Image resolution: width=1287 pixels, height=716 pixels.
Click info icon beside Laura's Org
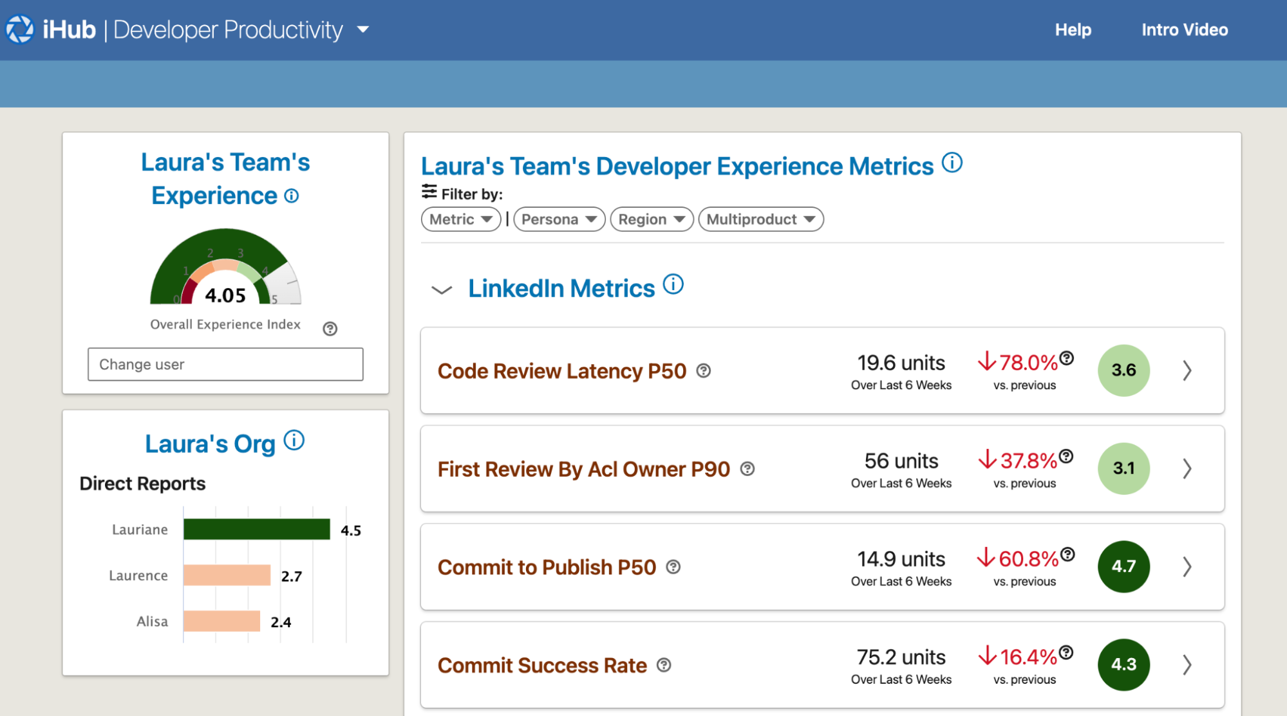click(x=294, y=441)
